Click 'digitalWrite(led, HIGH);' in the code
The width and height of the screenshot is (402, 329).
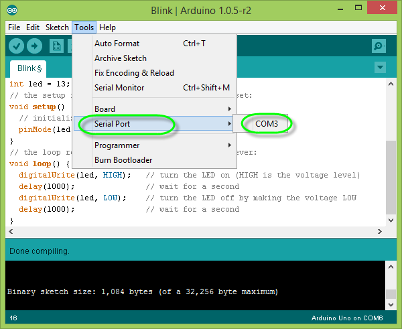click(x=75, y=175)
